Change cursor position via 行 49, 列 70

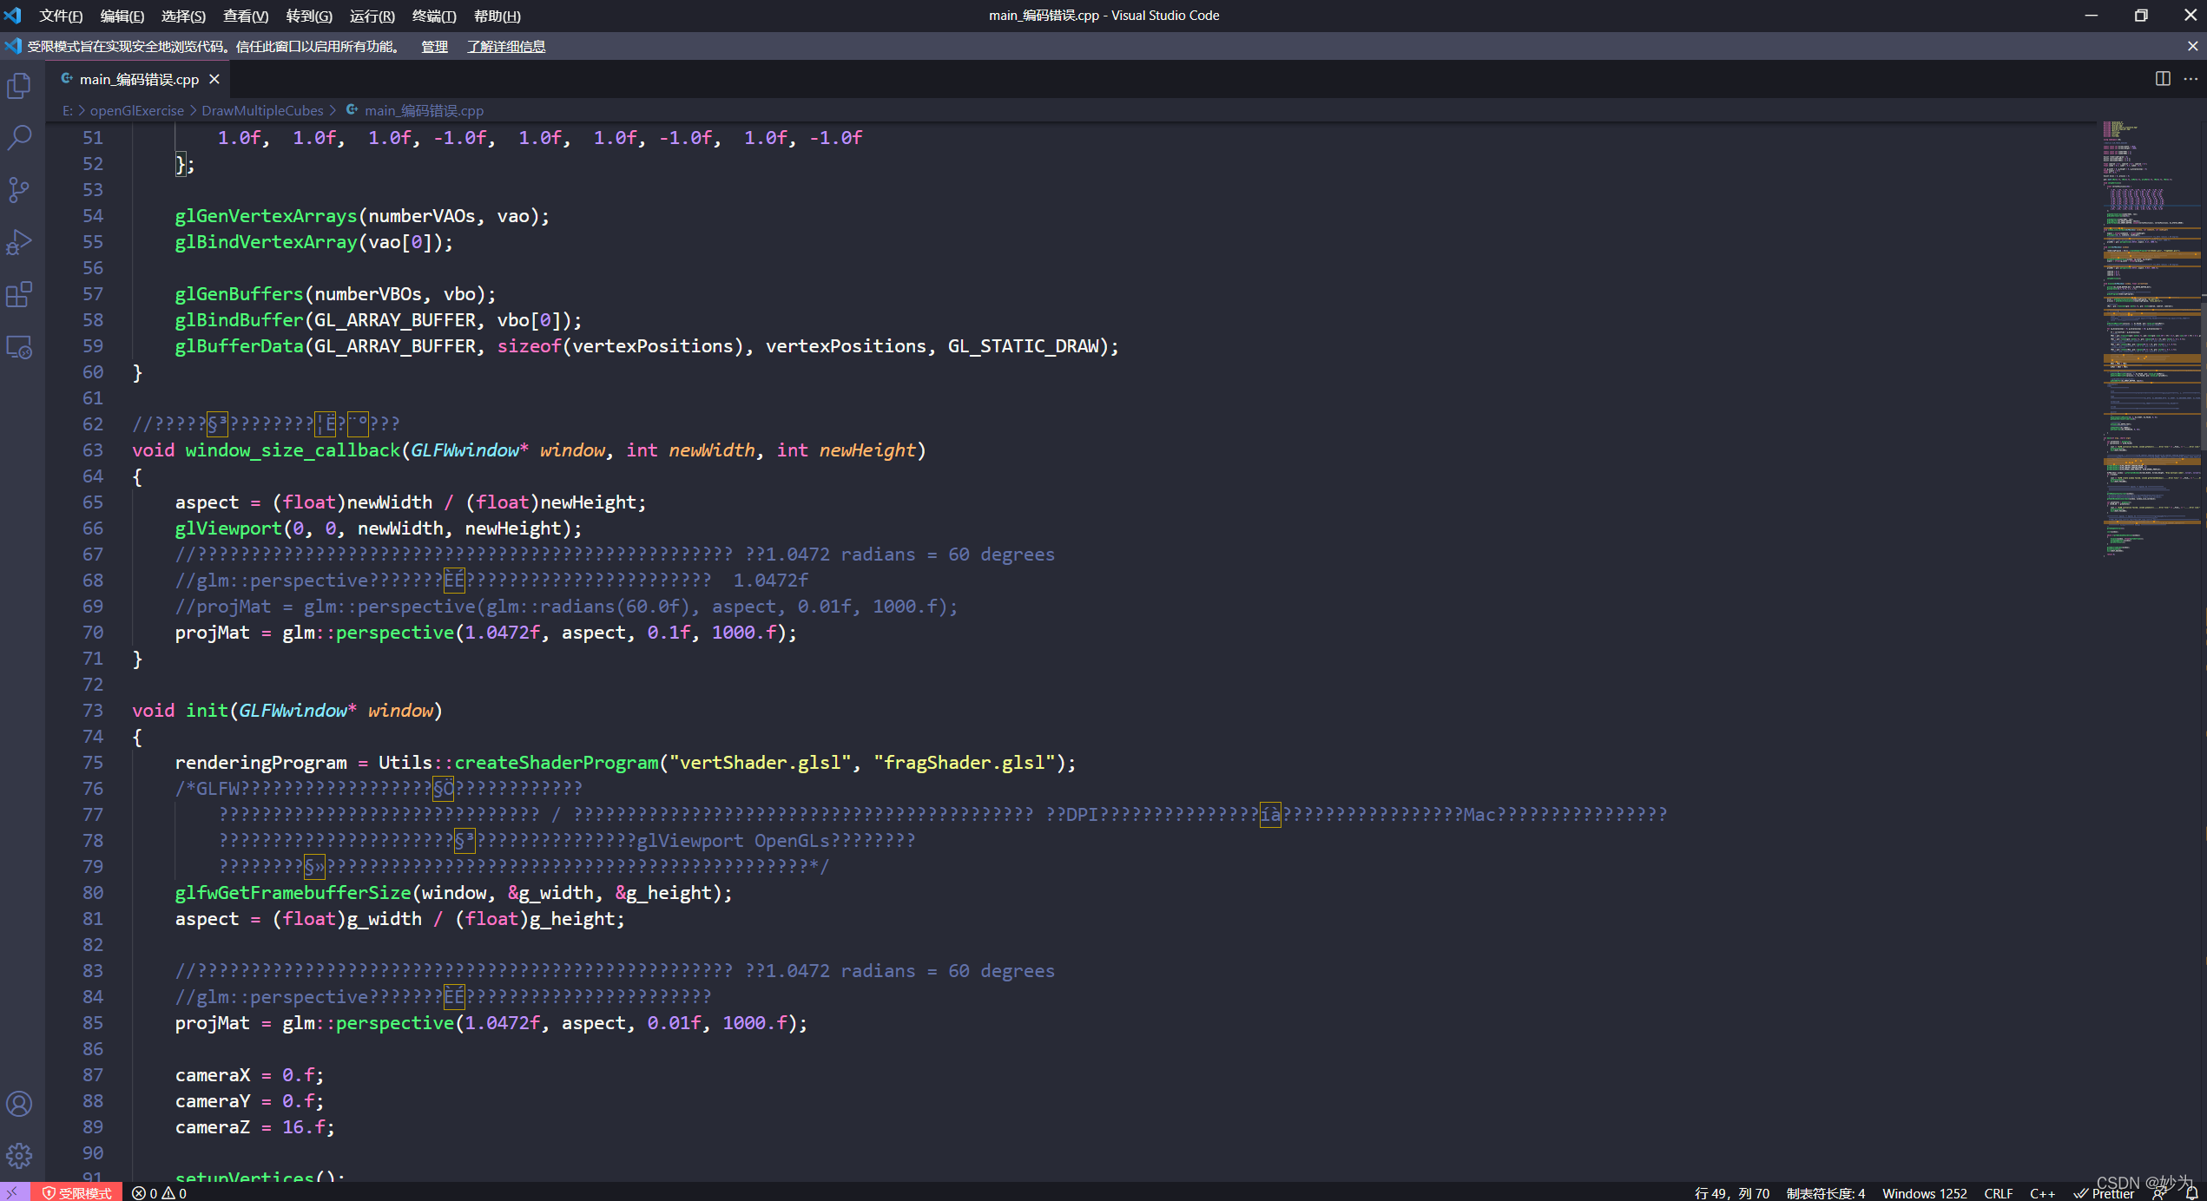click(1731, 1193)
